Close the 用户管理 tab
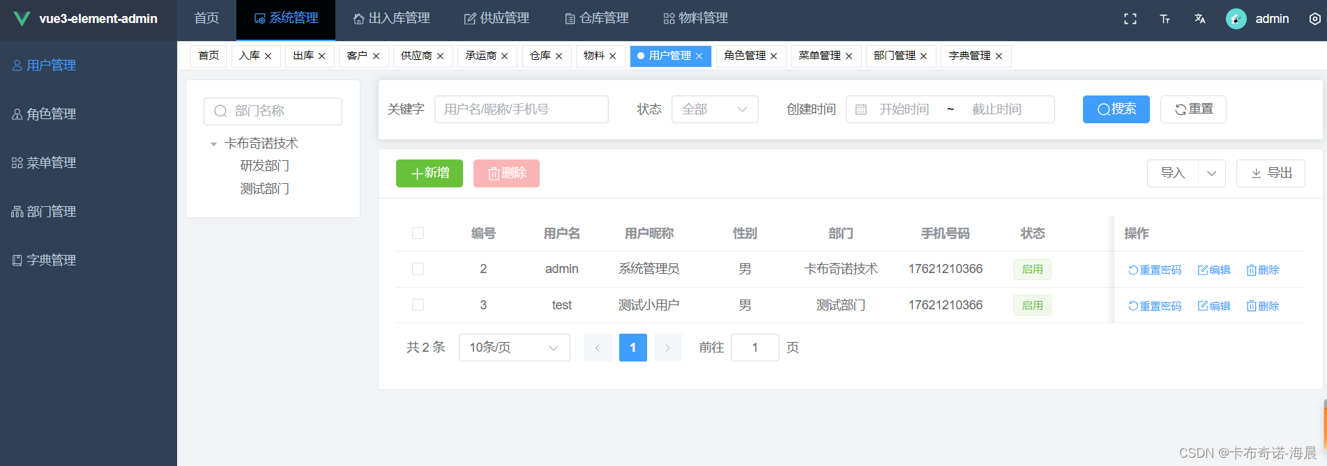This screenshot has height=466, width=1327. click(x=699, y=56)
